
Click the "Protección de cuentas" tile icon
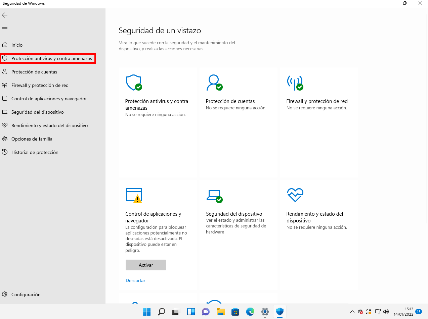coord(214,82)
